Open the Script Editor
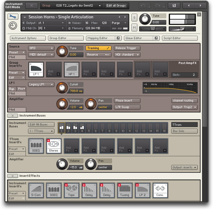The image size is (213, 210). [180, 38]
